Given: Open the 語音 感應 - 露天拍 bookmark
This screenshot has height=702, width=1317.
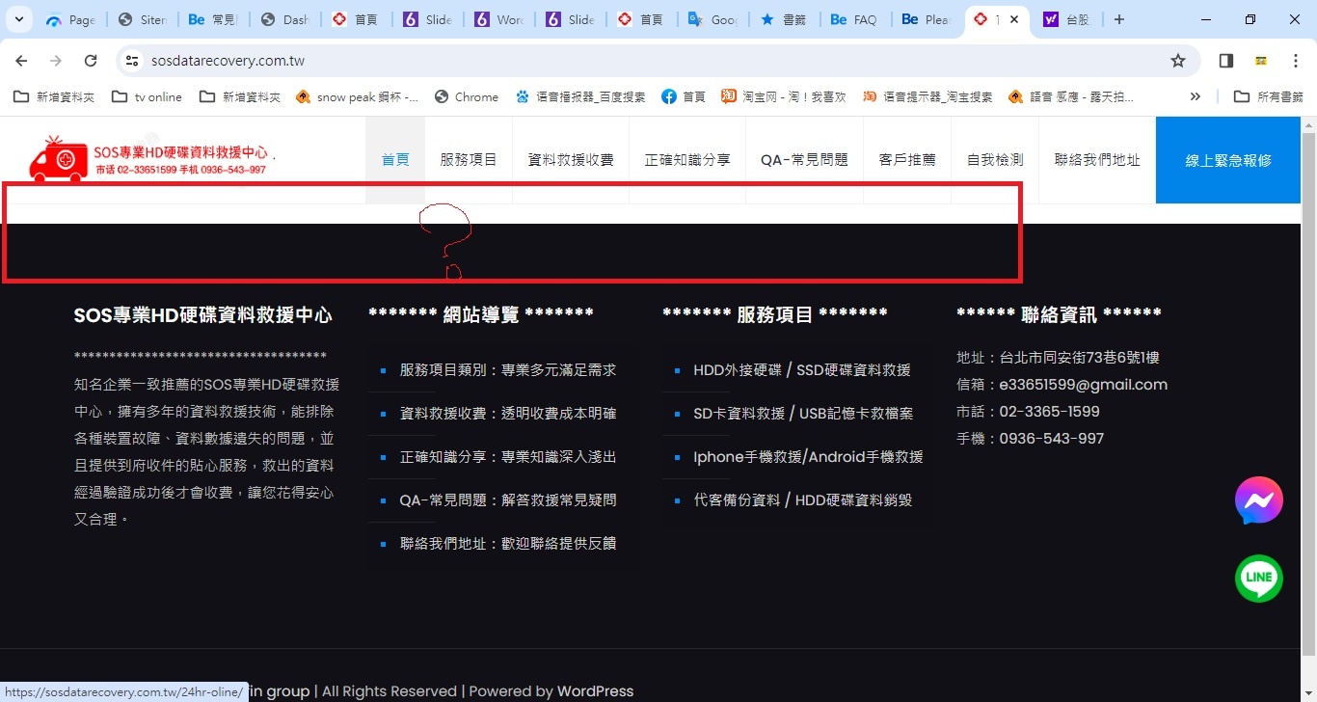Looking at the screenshot, I should (x=1070, y=96).
